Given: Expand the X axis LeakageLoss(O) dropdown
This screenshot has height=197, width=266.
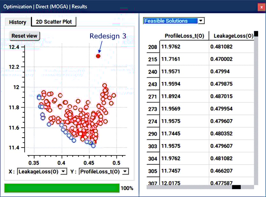Looking at the screenshot, I should [x=63, y=172].
